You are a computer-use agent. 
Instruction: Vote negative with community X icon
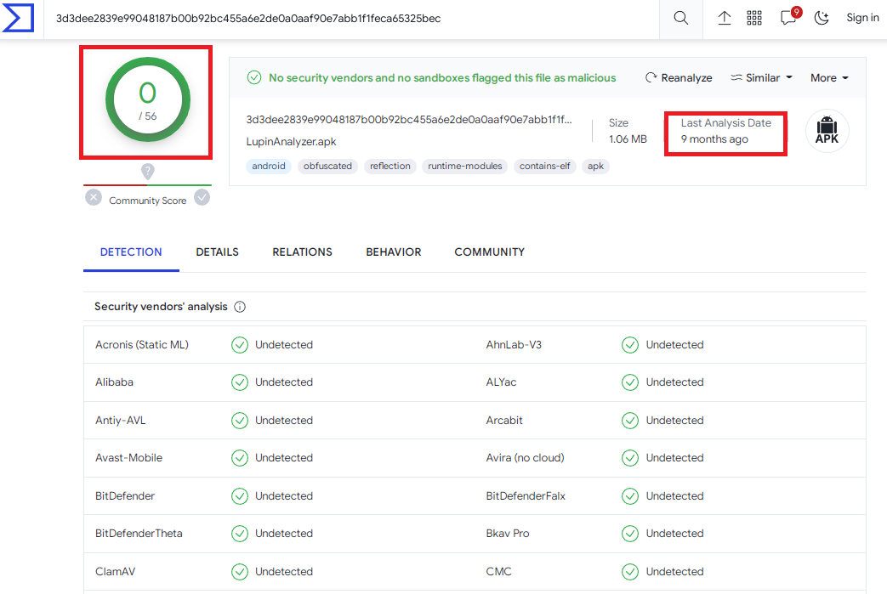pyautogui.click(x=94, y=197)
